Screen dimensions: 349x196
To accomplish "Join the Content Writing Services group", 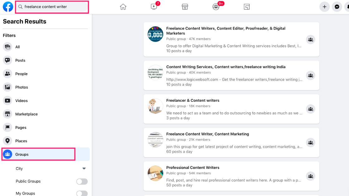I will pos(310,75).
